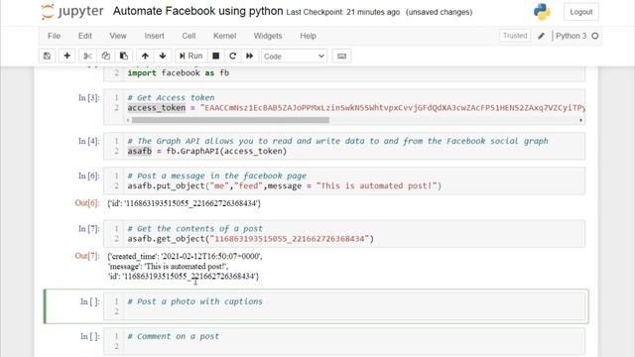Cut selected cells with scissors icon
The height and width of the screenshot is (357, 635).
point(87,56)
